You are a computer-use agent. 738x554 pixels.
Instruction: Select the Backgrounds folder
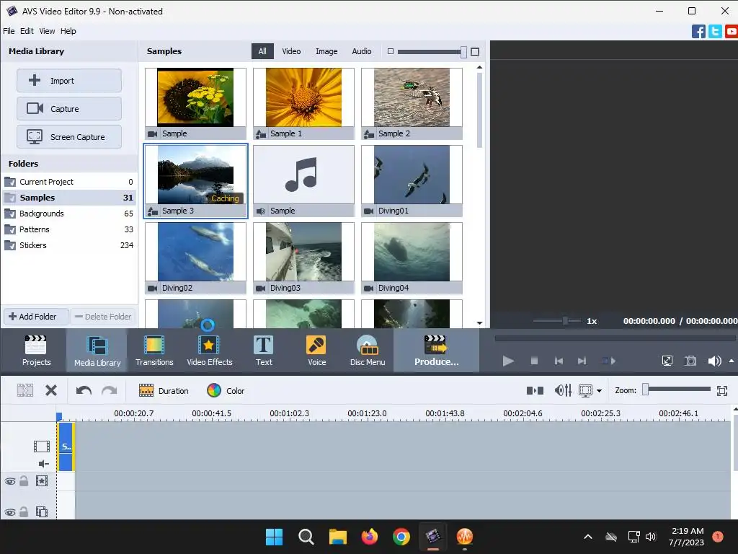pos(69,214)
